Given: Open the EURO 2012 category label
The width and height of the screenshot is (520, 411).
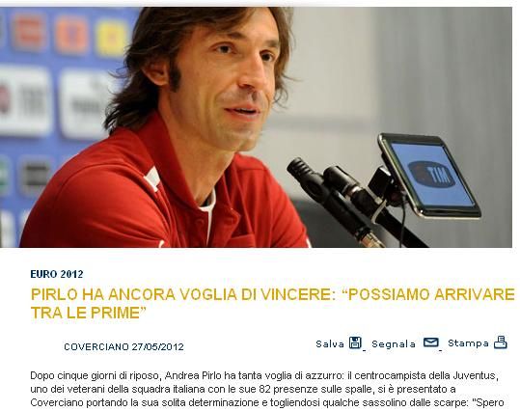Looking at the screenshot, I should pyautogui.click(x=57, y=274).
